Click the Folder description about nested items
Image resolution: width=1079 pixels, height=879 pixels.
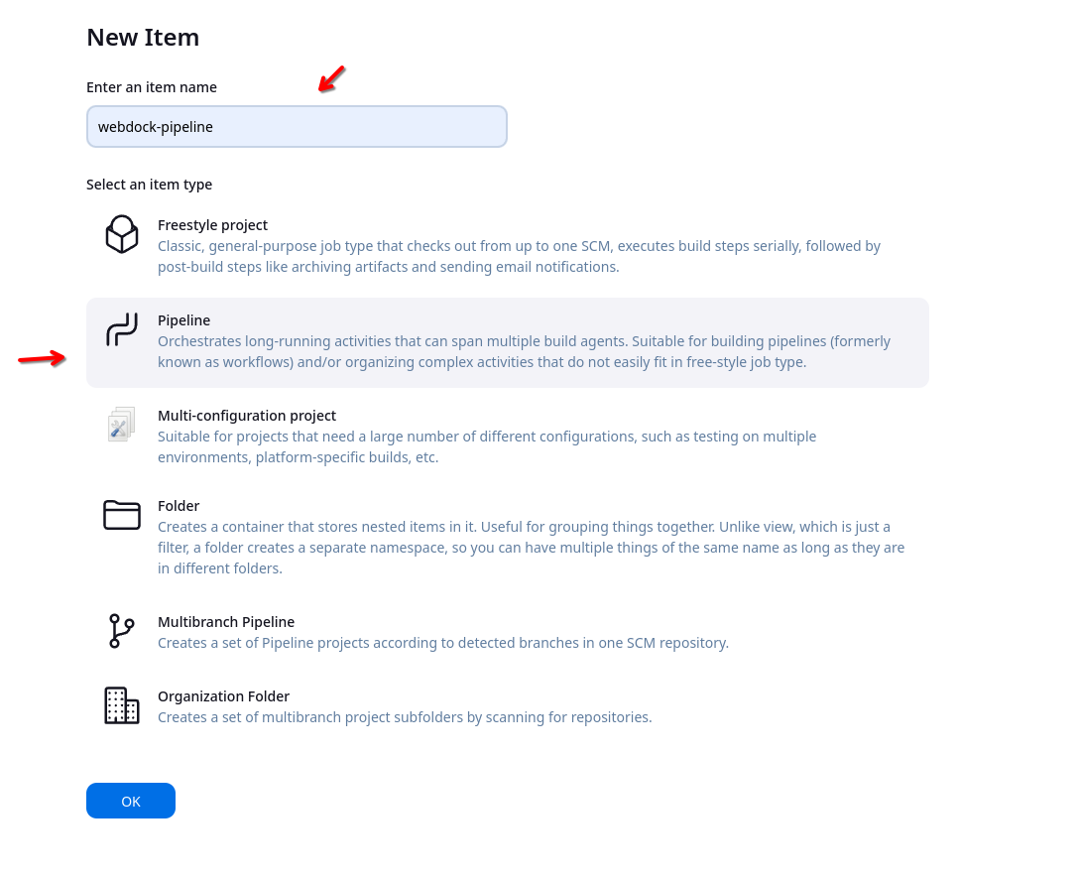pos(531,548)
